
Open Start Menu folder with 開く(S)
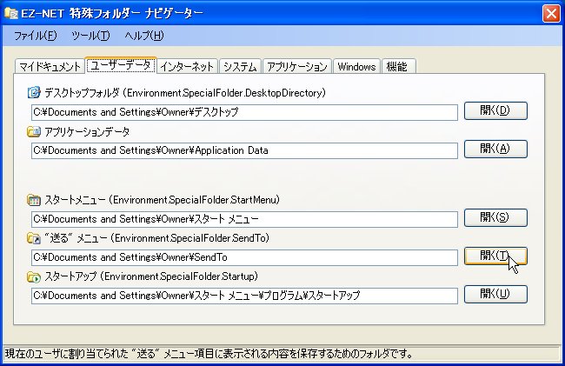495,217
